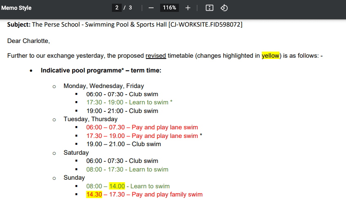Click the zoom in plus button

click(x=188, y=8)
